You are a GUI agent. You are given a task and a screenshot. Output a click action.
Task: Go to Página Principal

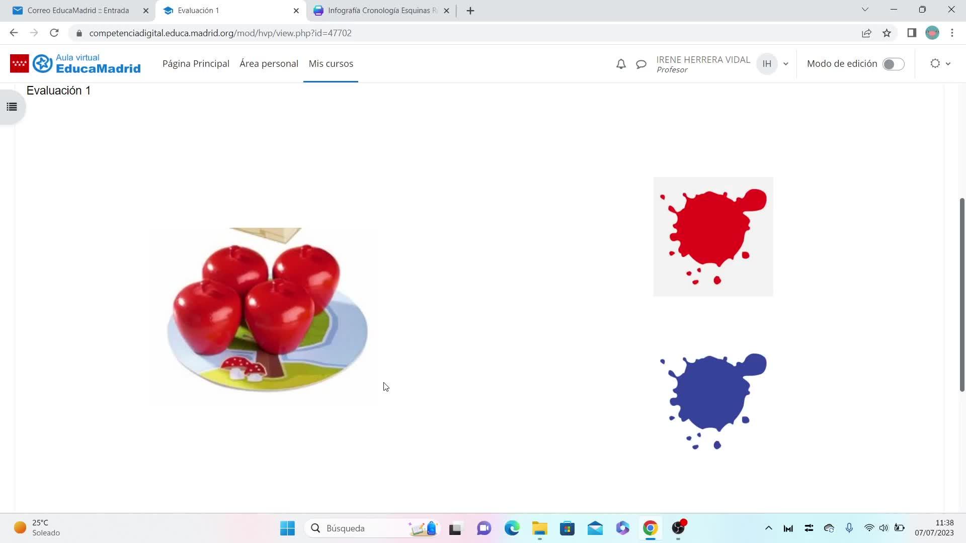(196, 64)
